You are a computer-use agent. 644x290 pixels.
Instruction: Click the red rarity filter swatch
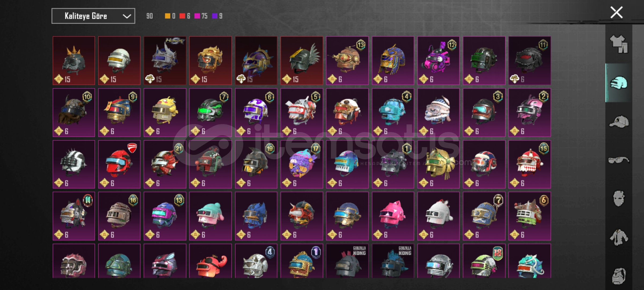[x=182, y=16]
